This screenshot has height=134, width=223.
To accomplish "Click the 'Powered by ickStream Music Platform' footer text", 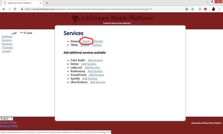I will pos(206,123).
